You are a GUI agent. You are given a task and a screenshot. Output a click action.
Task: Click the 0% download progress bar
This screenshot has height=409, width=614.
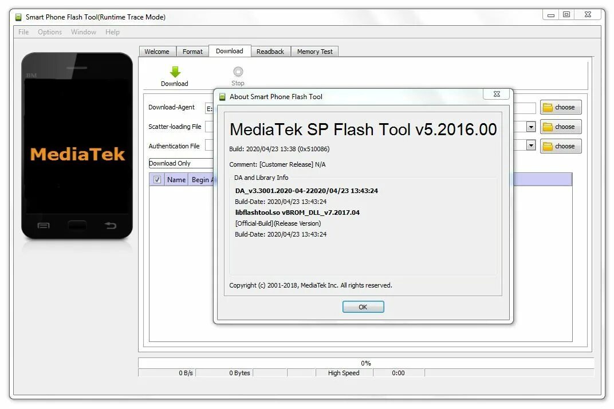(x=366, y=363)
